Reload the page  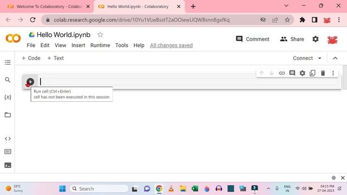click(x=33, y=19)
